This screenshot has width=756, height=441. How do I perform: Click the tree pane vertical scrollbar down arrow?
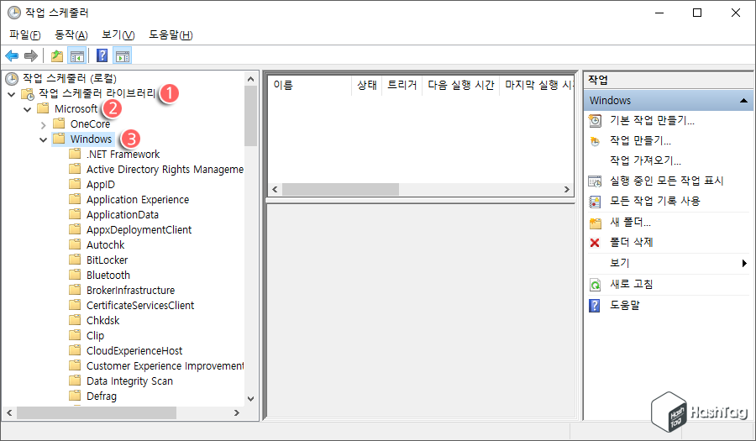[250, 399]
